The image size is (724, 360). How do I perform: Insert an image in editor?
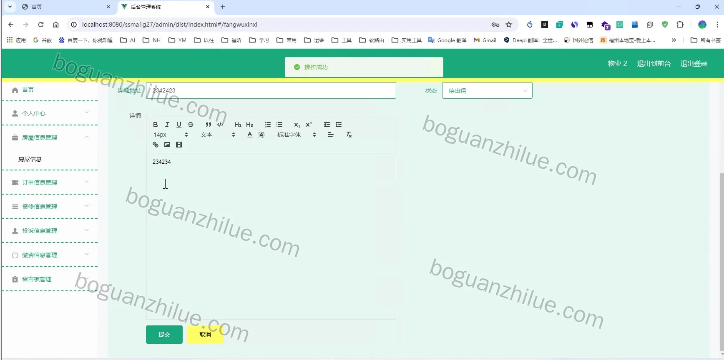pyautogui.click(x=167, y=145)
